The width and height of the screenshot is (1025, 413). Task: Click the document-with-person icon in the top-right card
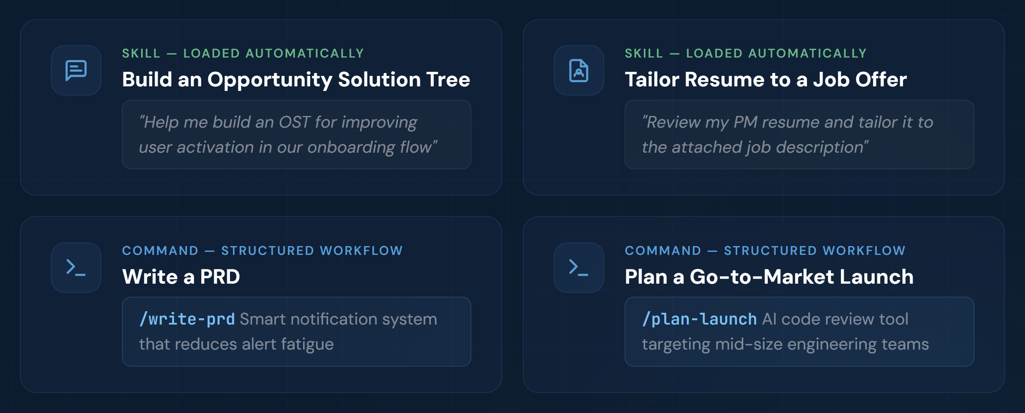pos(579,70)
